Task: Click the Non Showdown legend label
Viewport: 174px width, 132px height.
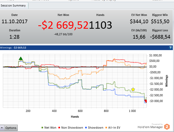Action: (x=72, y=128)
